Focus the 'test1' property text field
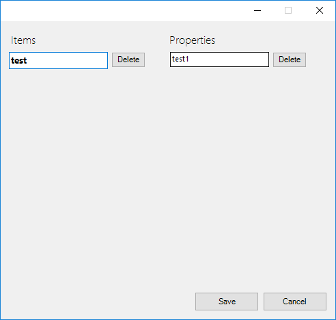 coord(219,59)
